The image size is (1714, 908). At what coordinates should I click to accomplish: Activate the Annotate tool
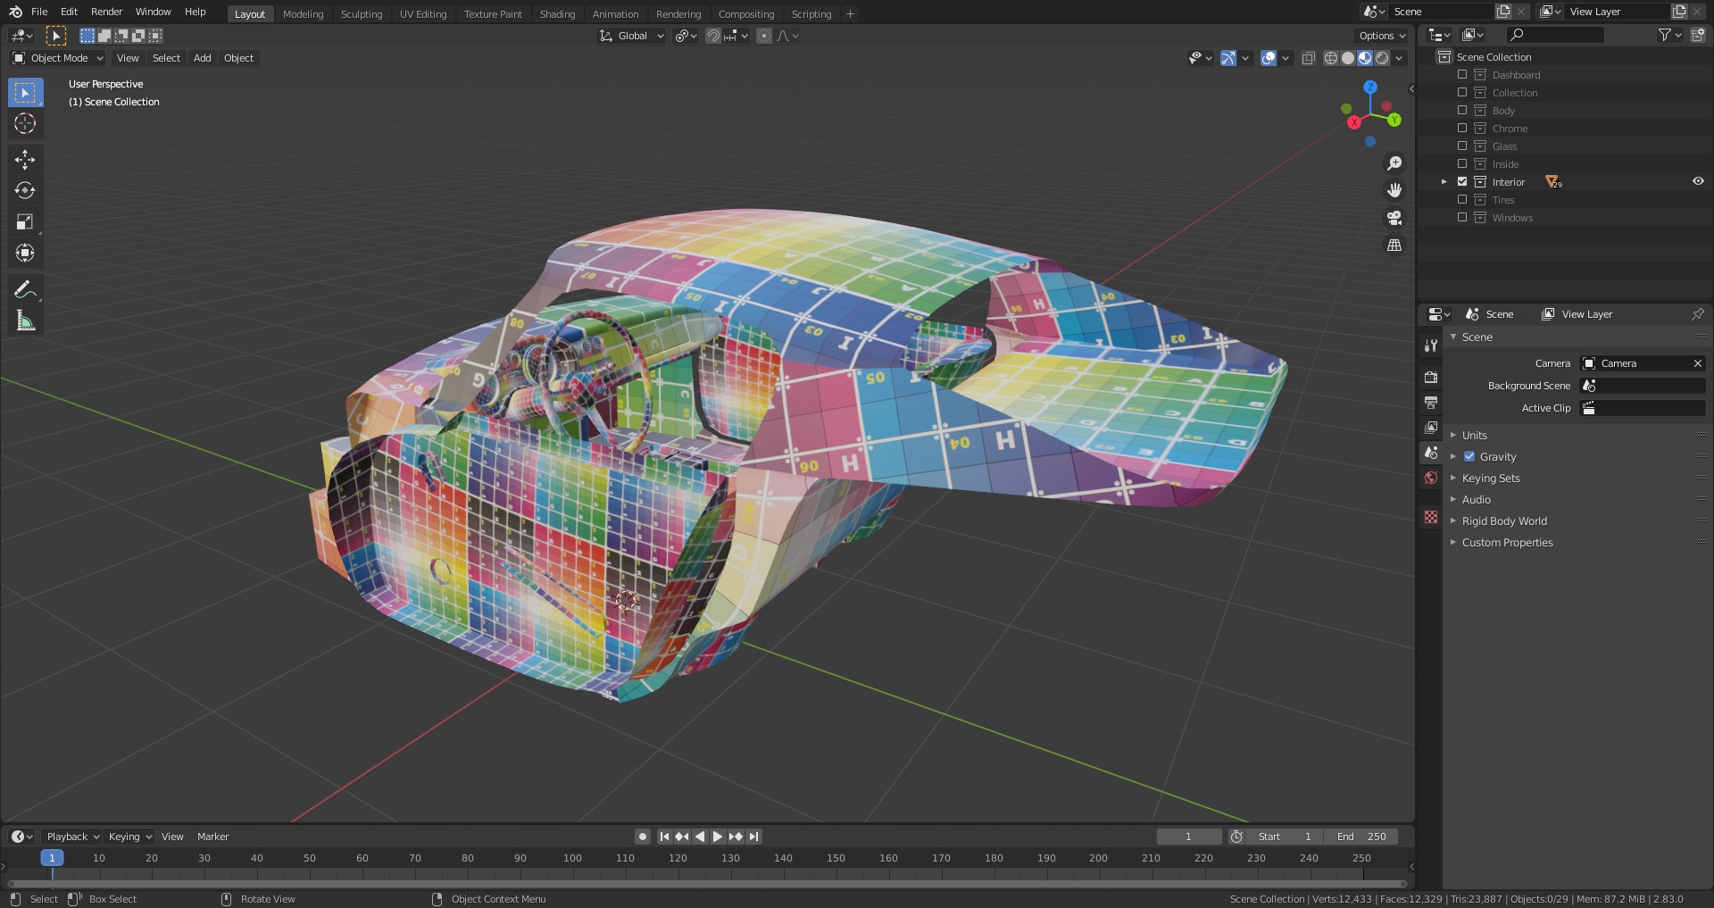point(25,289)
